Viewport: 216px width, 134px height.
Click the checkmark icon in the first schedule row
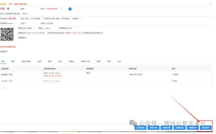[173, 75]
